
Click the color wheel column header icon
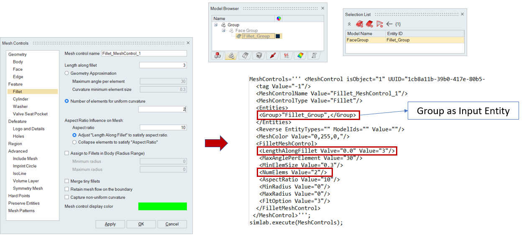(x=279, y=18)
